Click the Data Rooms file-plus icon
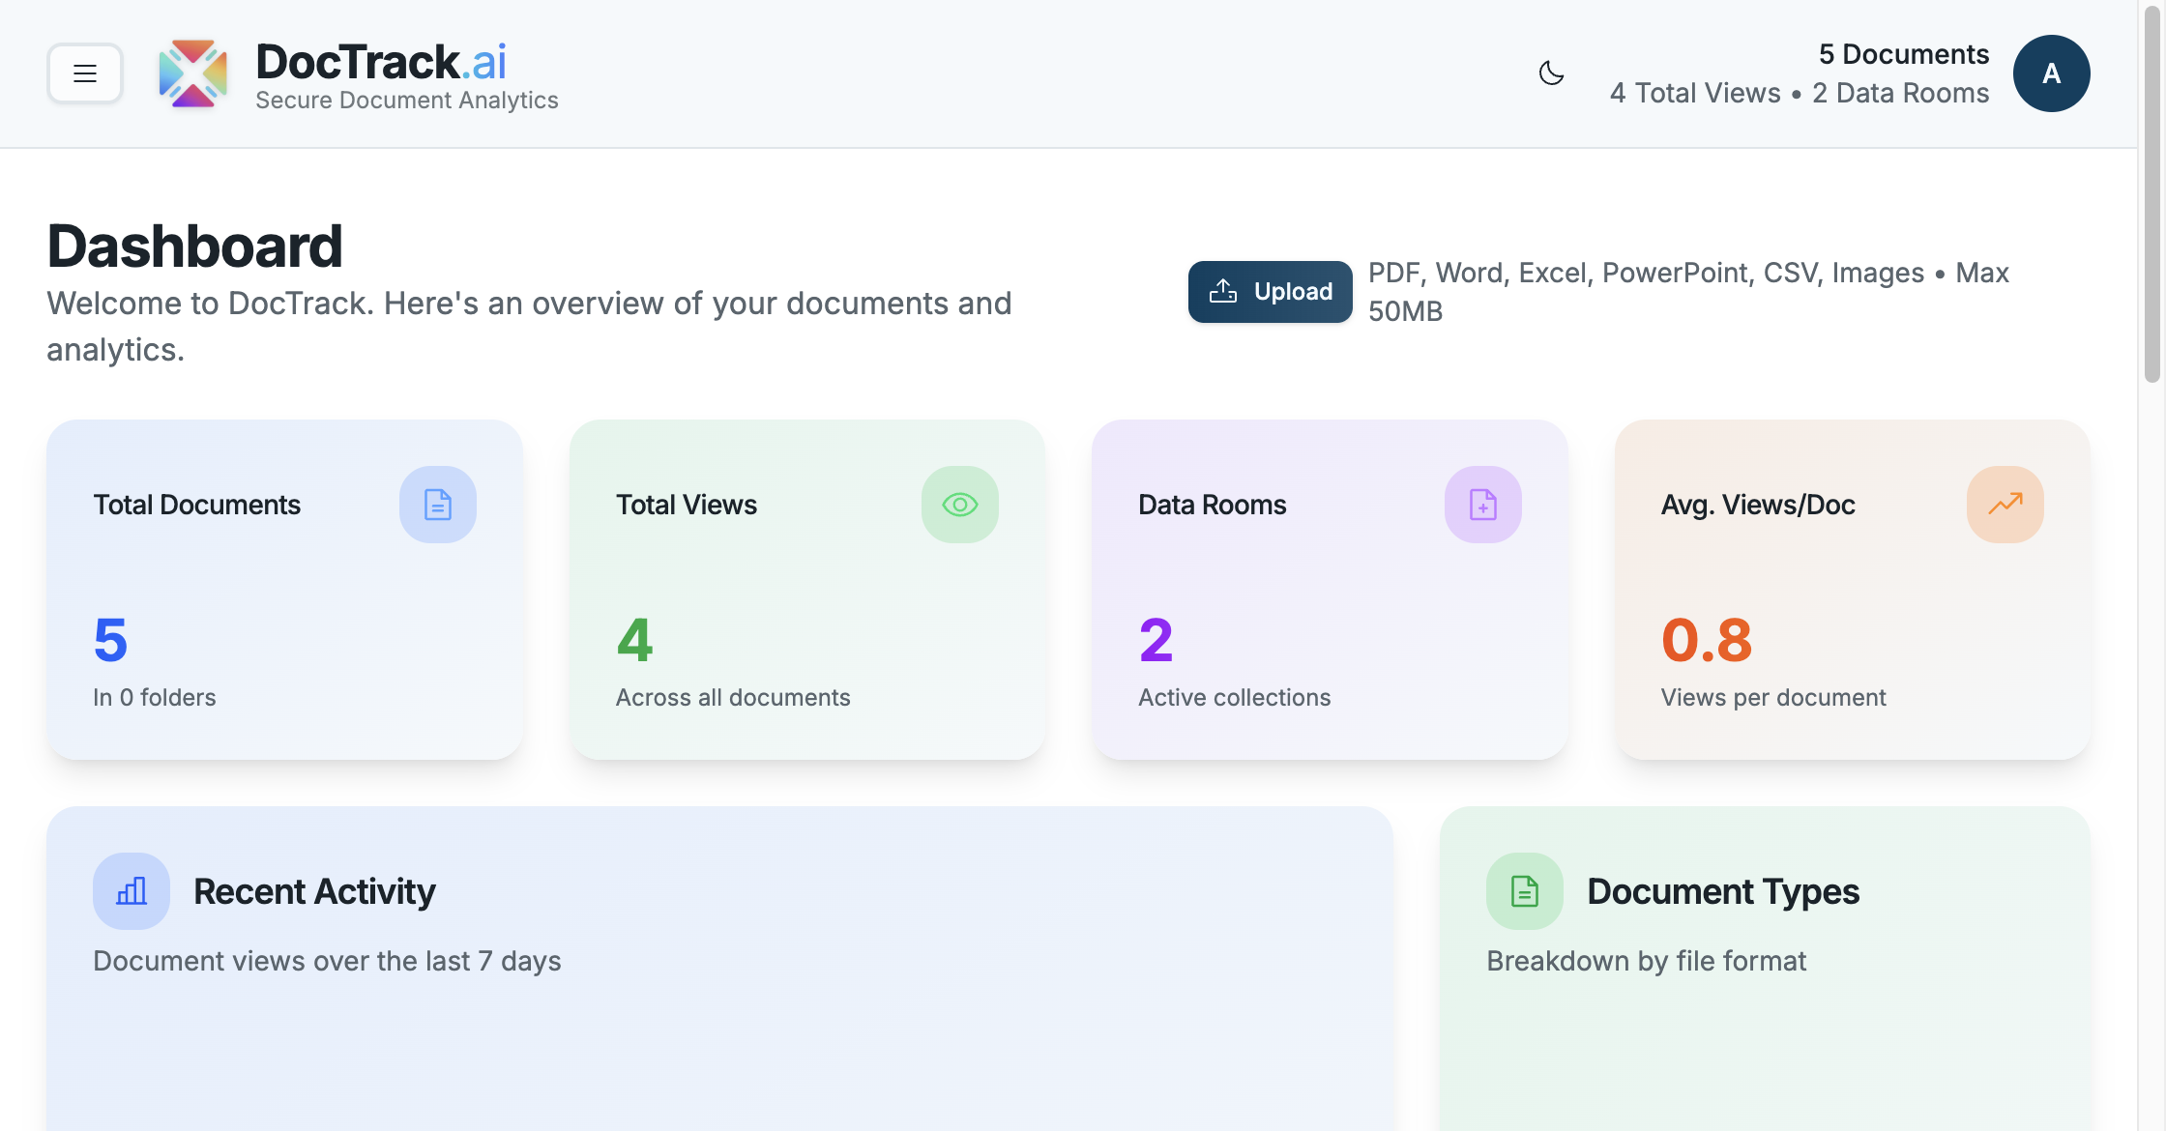 point(1483,505)
